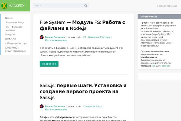Open the Sails.js первые шаги post title

[83, 91]
